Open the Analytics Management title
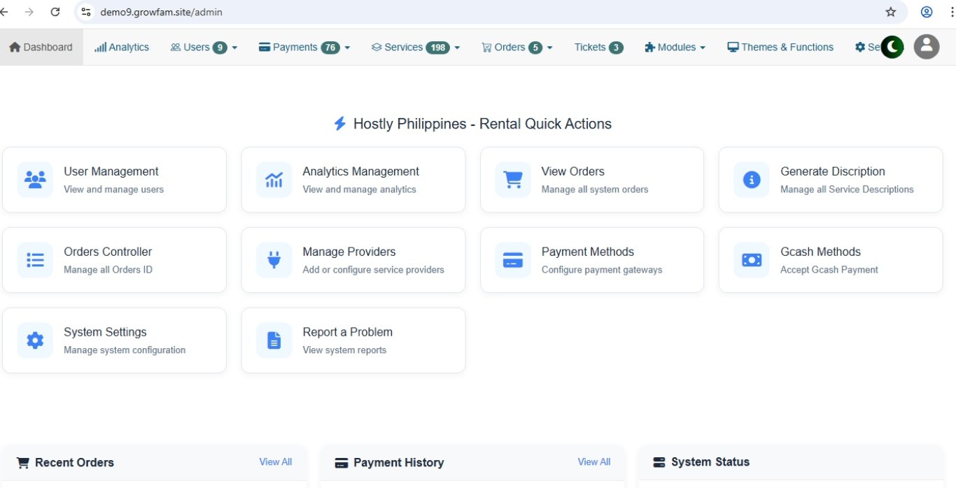 tap(360, 171)
